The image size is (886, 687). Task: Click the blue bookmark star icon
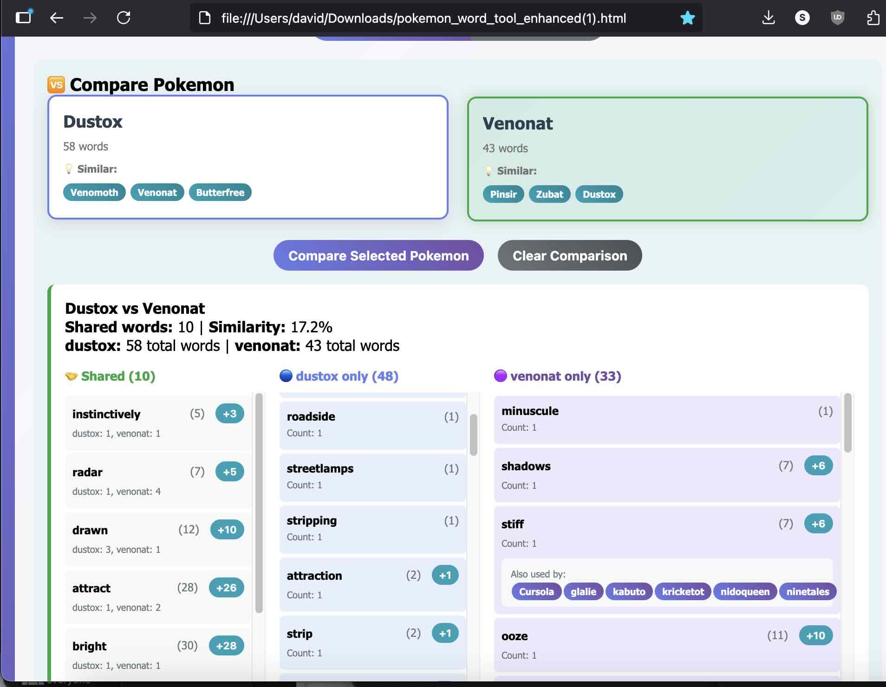coord(687,18)
